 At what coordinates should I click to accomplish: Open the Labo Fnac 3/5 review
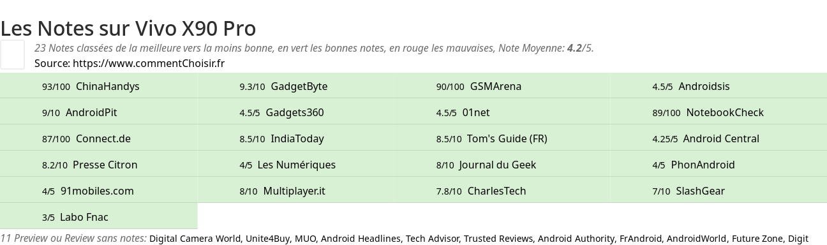[x=99, y=217]
